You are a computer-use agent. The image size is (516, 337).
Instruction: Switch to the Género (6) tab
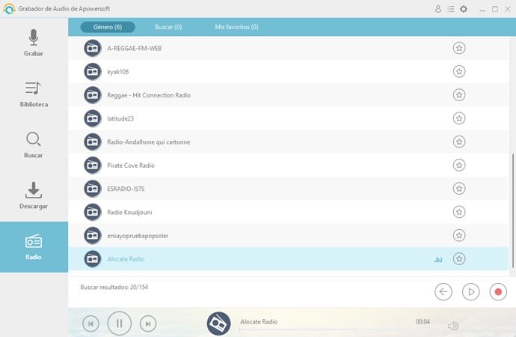(108, 27)
